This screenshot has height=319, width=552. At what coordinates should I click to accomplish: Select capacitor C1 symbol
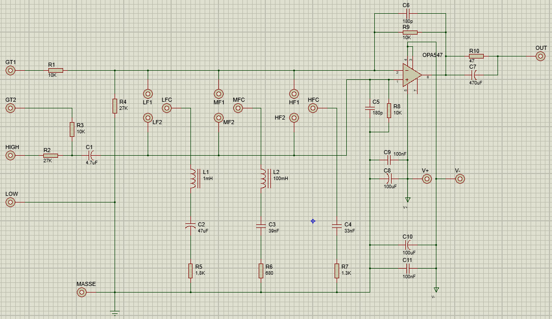(92, 156)
